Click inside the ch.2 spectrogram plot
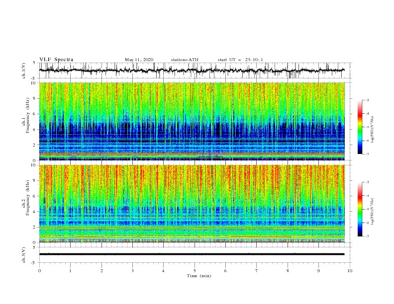394x304 pixels. 192,204
